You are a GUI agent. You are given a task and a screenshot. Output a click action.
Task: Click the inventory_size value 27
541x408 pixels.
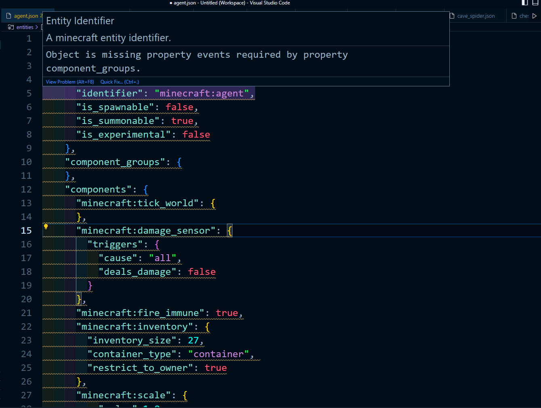[x=193, y=340]
